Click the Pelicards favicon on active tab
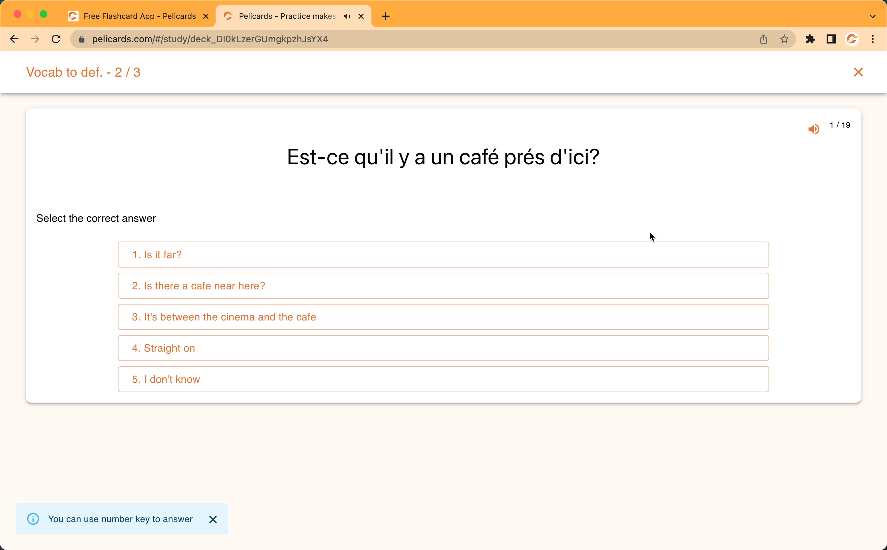887x550 pixels. coord(228,16)
